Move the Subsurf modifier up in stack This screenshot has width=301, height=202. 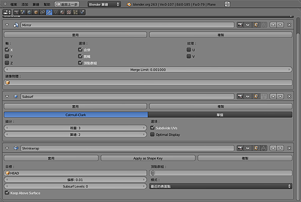(273, 96)
